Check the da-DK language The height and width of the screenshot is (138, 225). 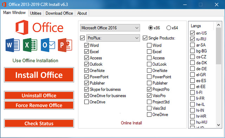coord(192,63)
